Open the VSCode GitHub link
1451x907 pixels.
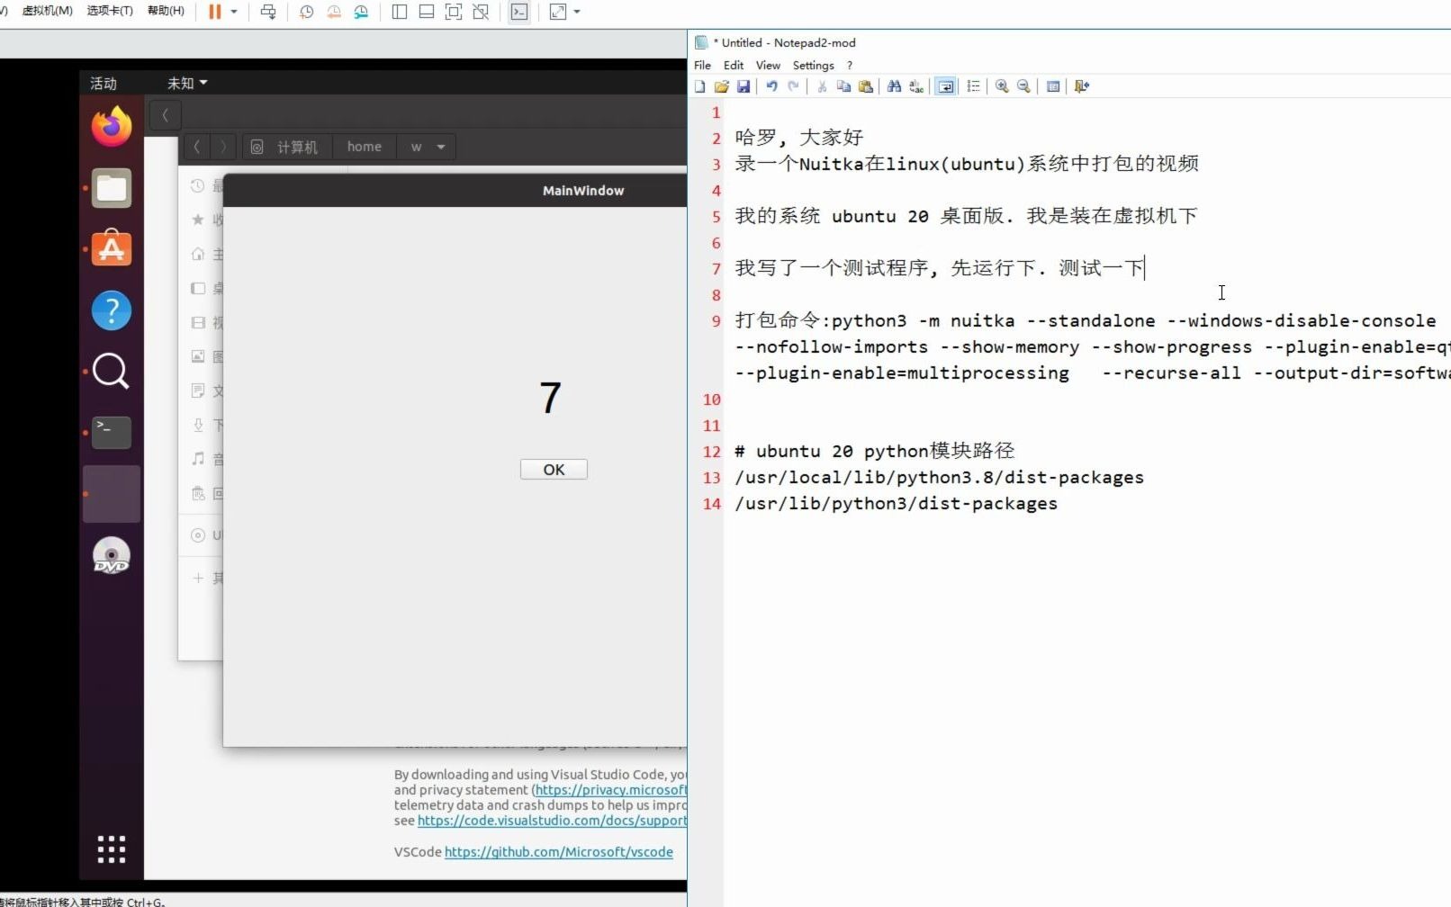pos(558,852)
